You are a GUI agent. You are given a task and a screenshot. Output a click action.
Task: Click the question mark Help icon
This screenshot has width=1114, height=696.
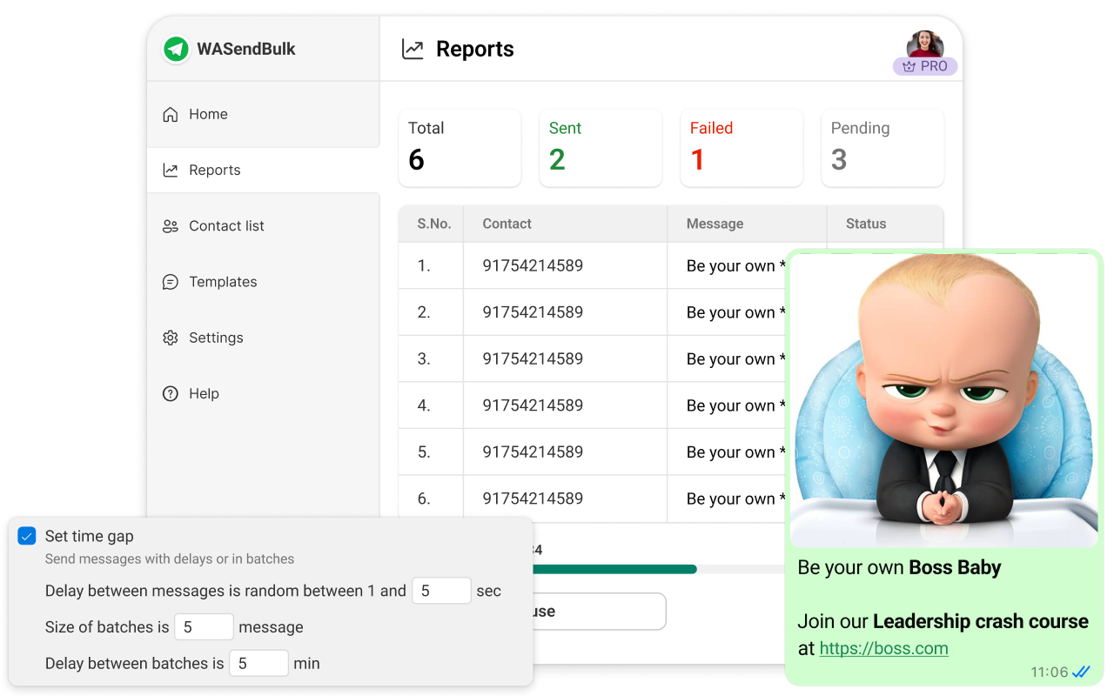[171, 393]
